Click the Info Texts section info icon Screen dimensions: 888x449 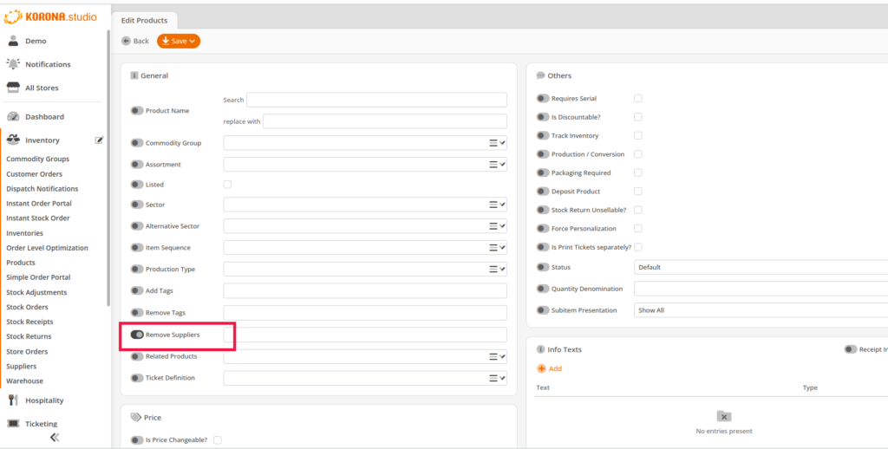(540, 349)
